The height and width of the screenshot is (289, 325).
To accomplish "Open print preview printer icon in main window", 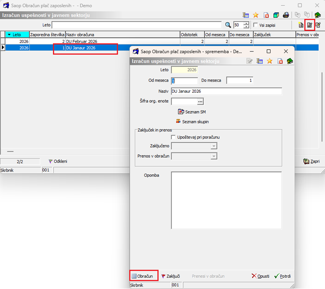I will click(286, 15).
